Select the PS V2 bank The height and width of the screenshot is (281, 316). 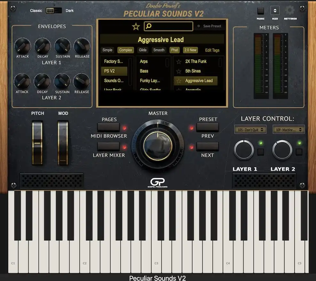tap(114, 71)
